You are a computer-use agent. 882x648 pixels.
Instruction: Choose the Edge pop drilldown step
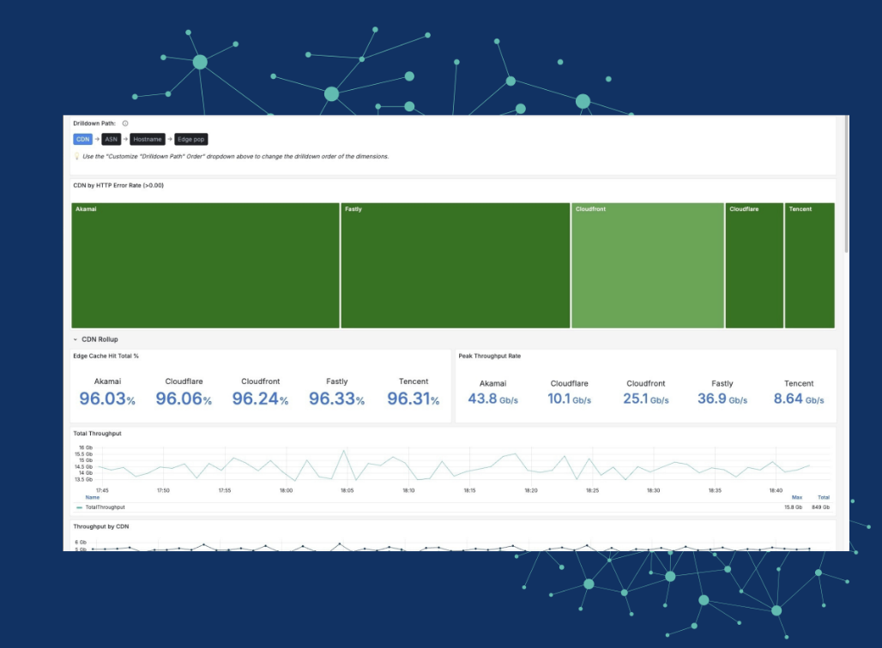(191, 139)
